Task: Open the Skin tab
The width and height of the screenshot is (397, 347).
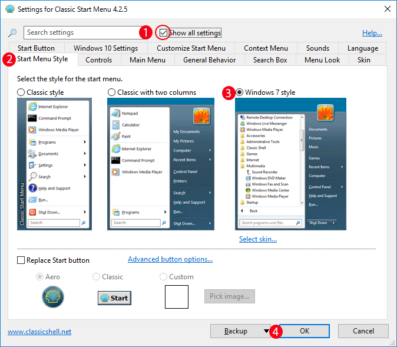Action: (x=364, y=60)
